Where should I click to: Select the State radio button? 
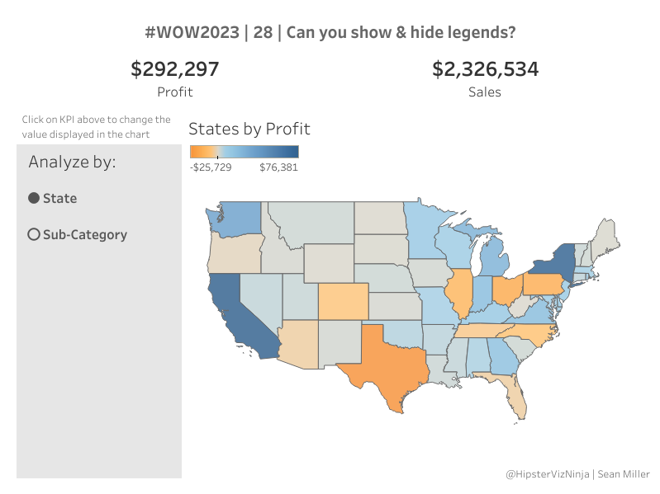34,198
